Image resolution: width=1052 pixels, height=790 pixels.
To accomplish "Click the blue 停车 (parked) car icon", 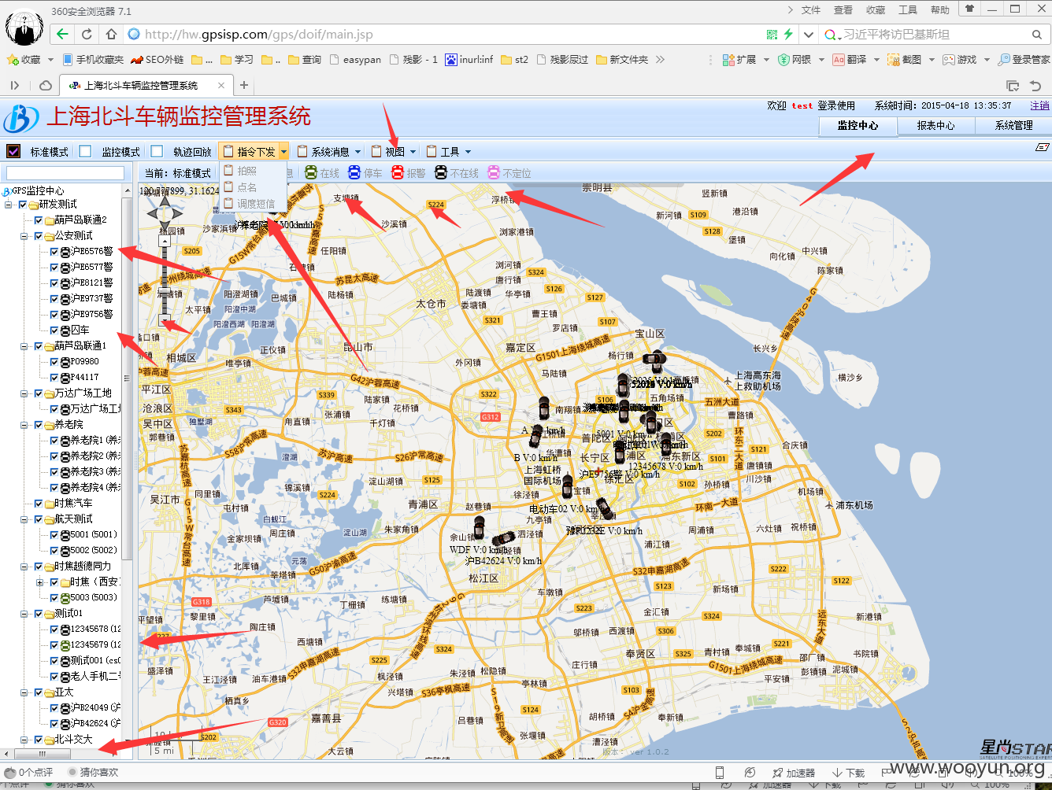I will pos(354,173).
